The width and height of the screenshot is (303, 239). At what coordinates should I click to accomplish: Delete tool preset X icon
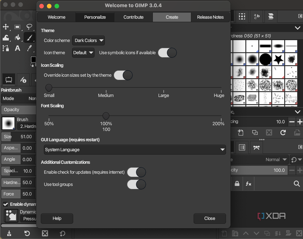click(45, 233)
